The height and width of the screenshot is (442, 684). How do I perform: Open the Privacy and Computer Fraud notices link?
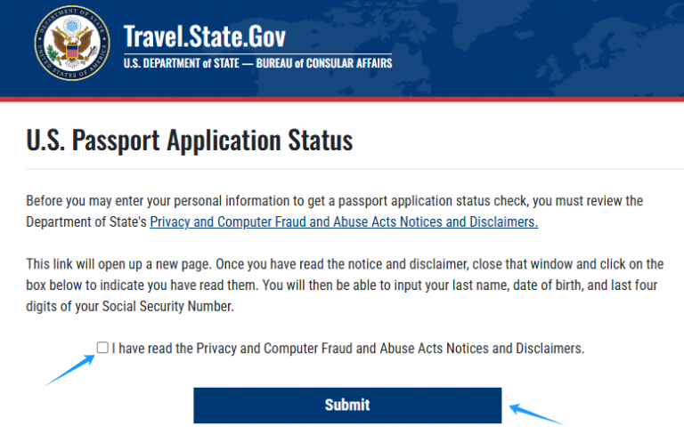click(x=344, y=222)
